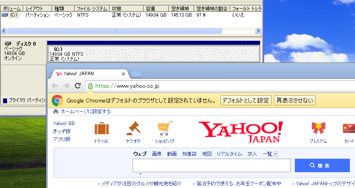Open the Yahoo! BB link
The height and width of the screenshot is (188, 355).
tap(64, 123)
